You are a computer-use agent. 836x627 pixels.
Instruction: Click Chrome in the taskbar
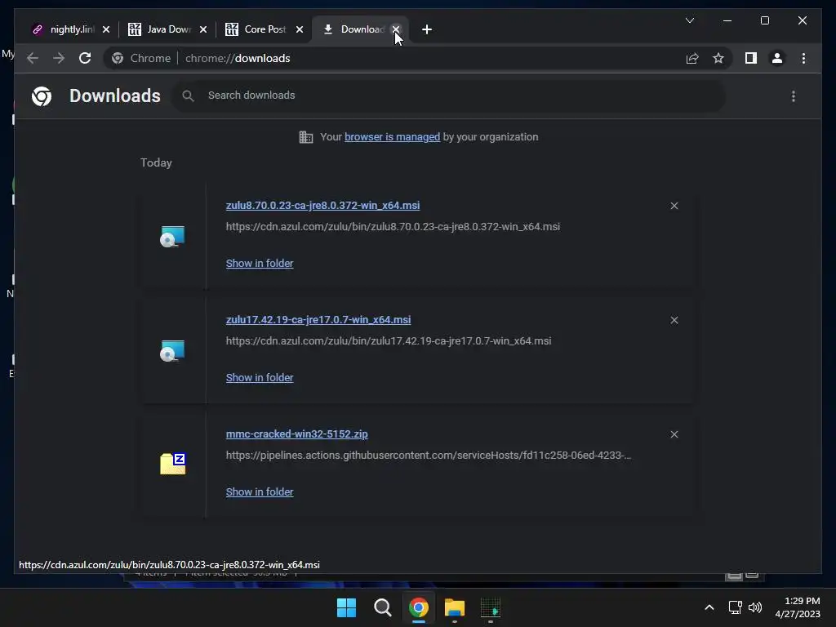[x=419, y=607]
